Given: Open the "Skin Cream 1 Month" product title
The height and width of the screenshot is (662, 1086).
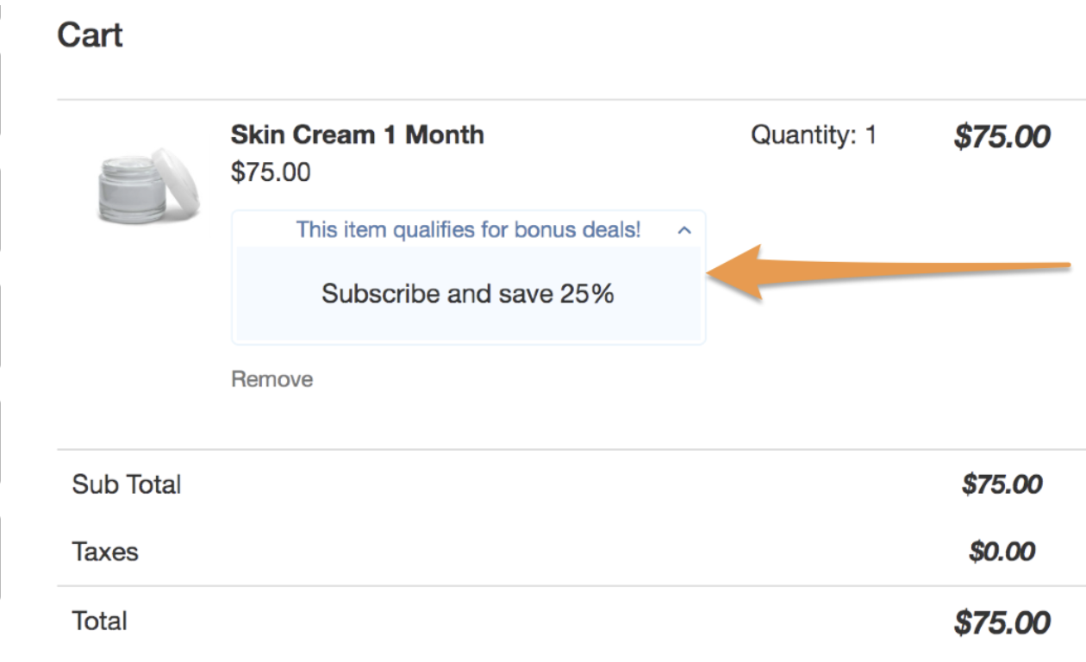Looking at the screenshot, I should click(357, 135).
